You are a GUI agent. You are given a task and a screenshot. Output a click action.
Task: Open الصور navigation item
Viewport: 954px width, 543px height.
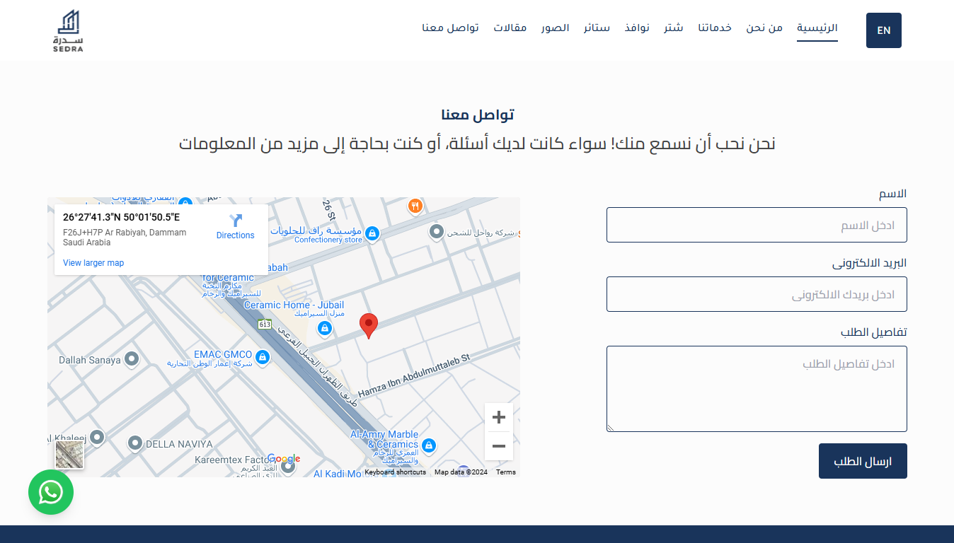pos(556,28)
